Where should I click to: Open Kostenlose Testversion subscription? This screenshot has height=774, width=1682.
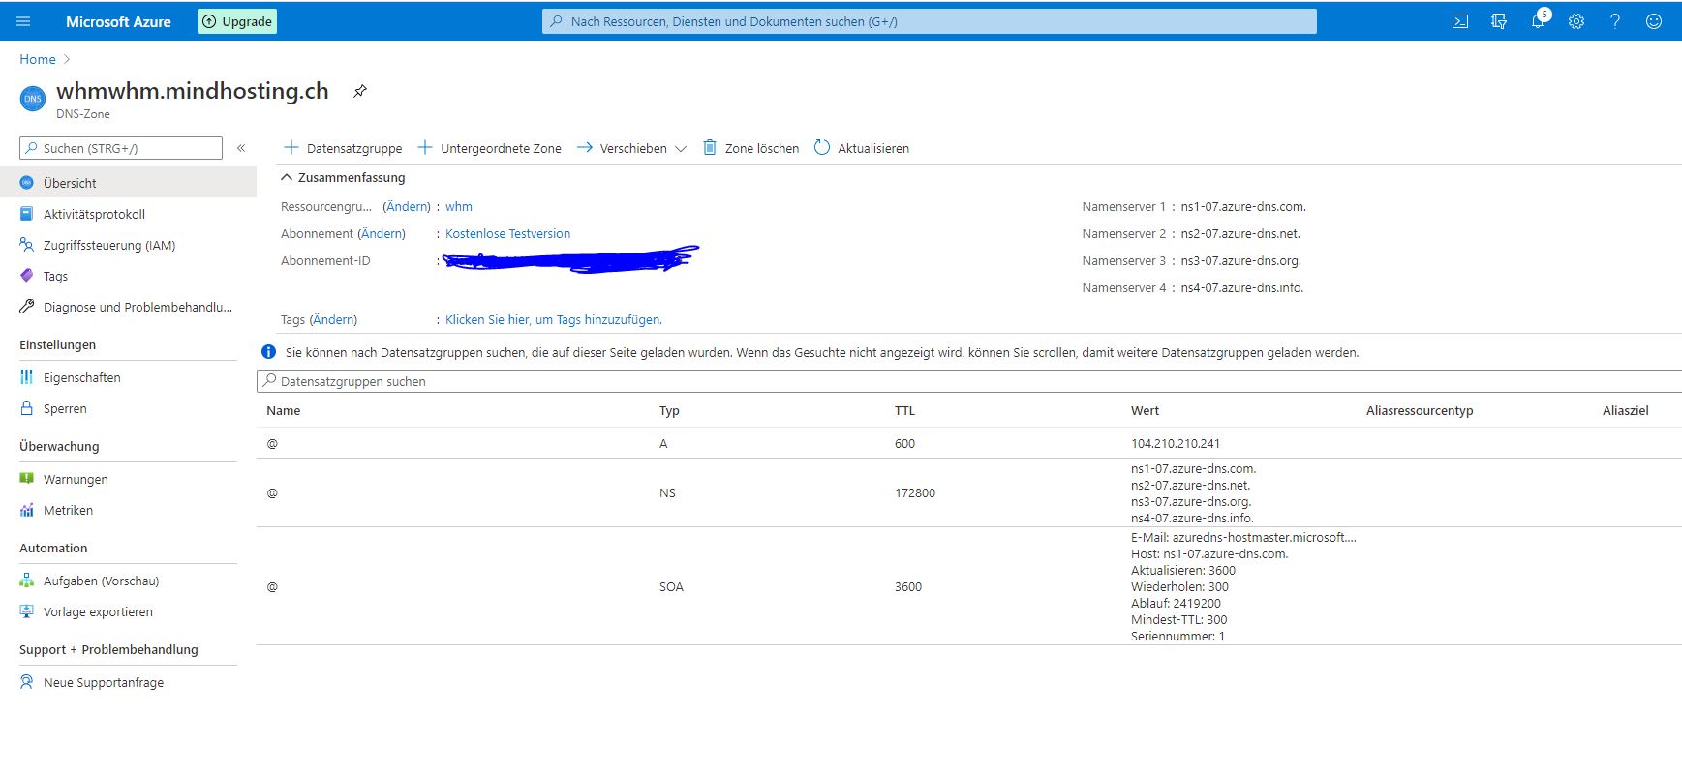click(507, 234)
